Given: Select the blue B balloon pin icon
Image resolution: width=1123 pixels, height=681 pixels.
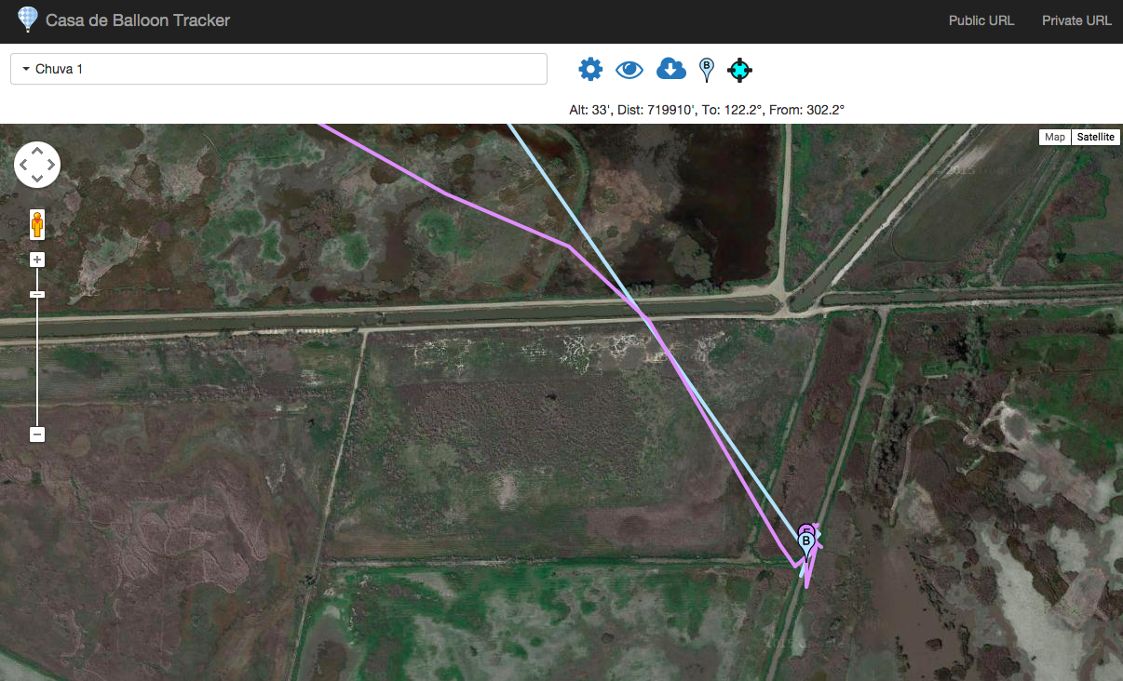Looking at the screenshot, I should pos(707,69).
